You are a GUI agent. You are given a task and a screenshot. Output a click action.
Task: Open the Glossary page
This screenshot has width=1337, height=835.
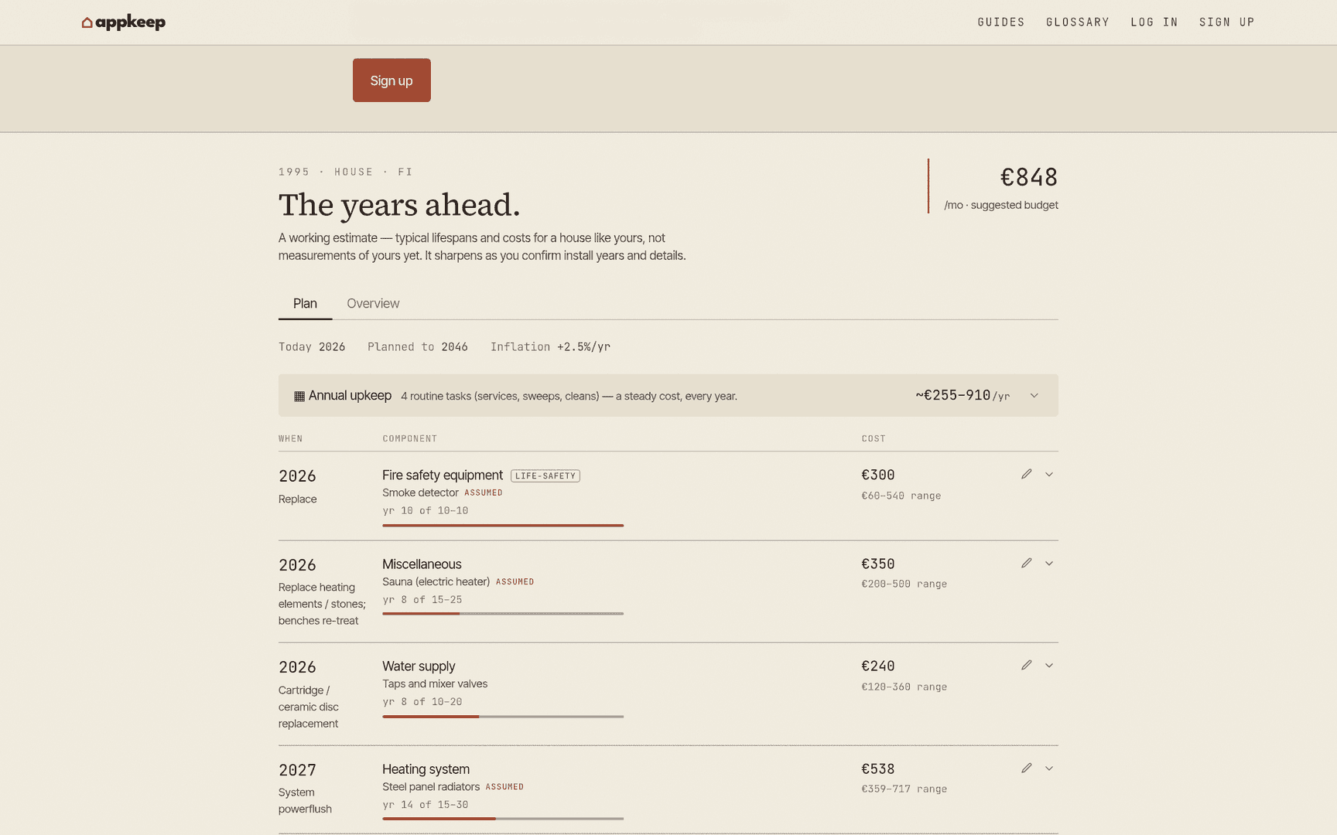coord(1078,22)
